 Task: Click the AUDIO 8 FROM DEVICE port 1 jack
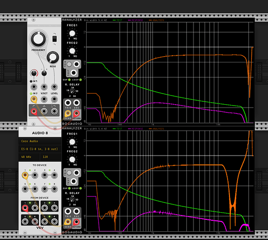coord(25,208)
